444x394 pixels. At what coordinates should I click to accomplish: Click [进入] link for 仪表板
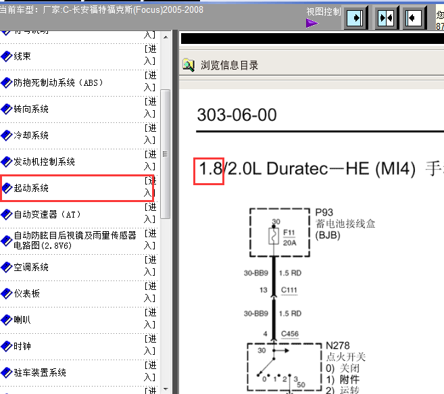[150, 292]
